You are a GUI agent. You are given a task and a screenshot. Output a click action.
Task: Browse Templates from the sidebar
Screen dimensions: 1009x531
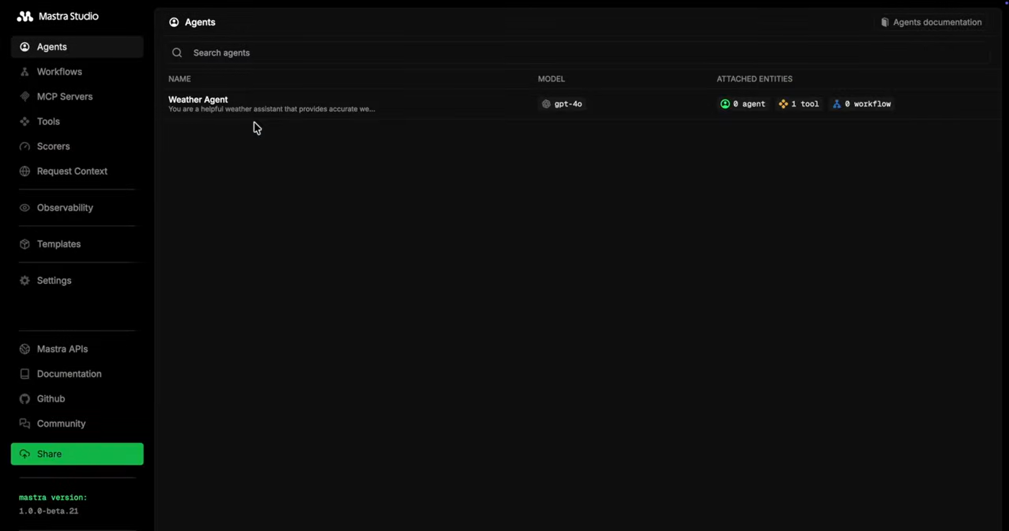coord(77,244)
